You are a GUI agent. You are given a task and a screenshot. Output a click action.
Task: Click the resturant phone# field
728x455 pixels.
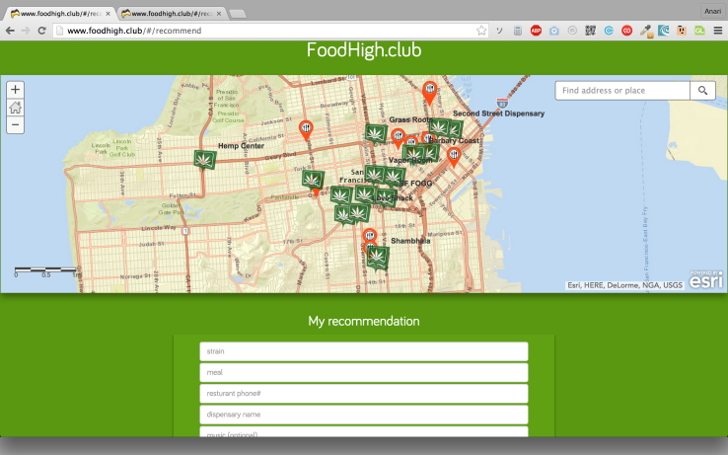[364, 393]
